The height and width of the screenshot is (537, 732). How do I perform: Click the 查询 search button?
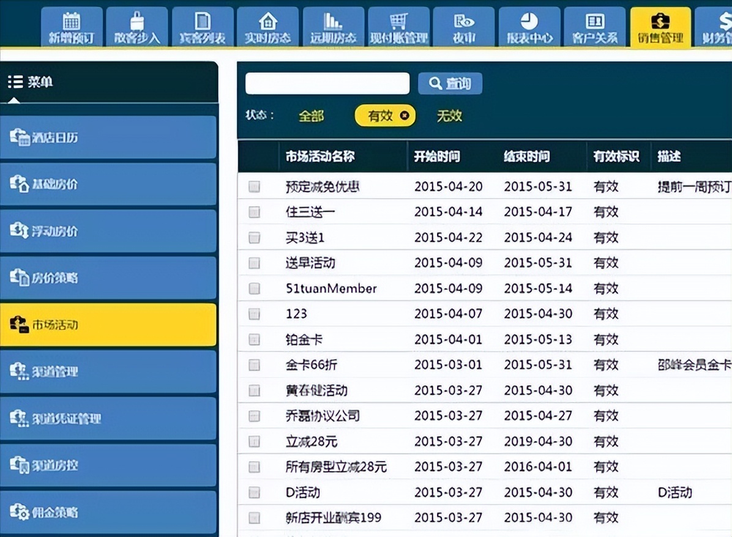(450, 83)
